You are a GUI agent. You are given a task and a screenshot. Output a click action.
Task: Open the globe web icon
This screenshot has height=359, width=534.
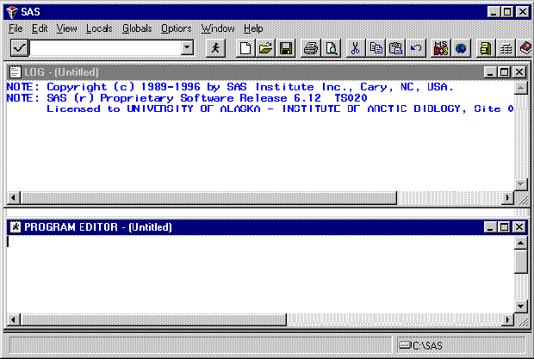[461, 48]
